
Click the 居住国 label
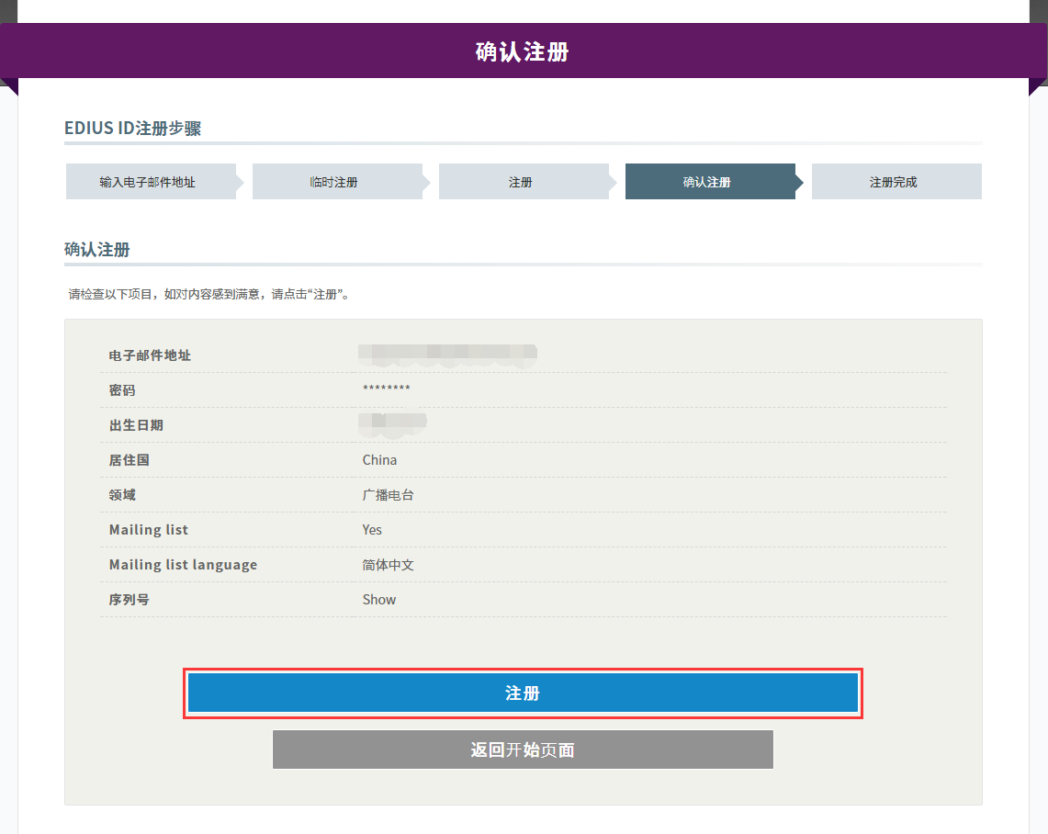(x=129, y=460)
